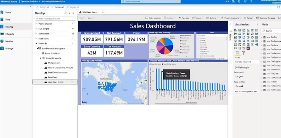
Task: Open Visual interactions option
Action: coord(231,18)
